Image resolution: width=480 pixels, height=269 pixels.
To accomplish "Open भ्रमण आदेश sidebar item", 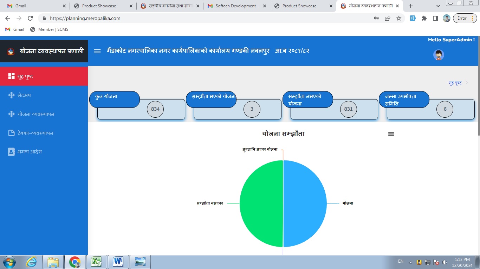I will tap(30, 152).
